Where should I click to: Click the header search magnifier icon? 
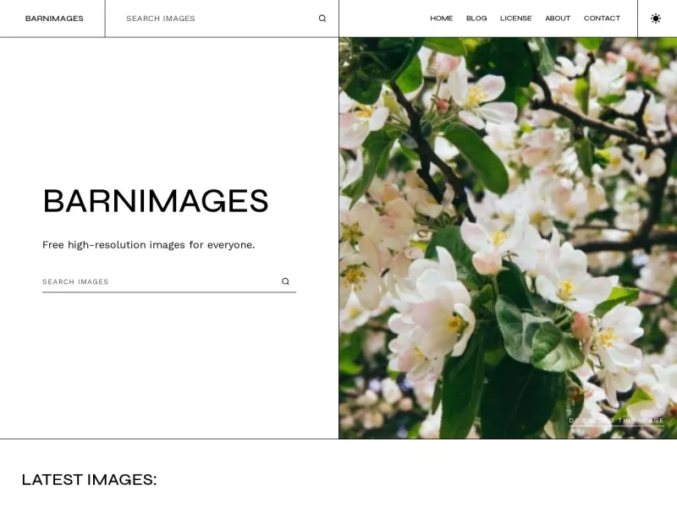(x=322, y=18)
